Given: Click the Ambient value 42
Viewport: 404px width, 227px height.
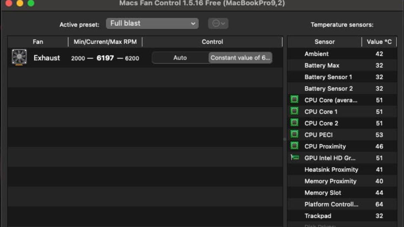Looking at the screenshot, I should [379, 54].
